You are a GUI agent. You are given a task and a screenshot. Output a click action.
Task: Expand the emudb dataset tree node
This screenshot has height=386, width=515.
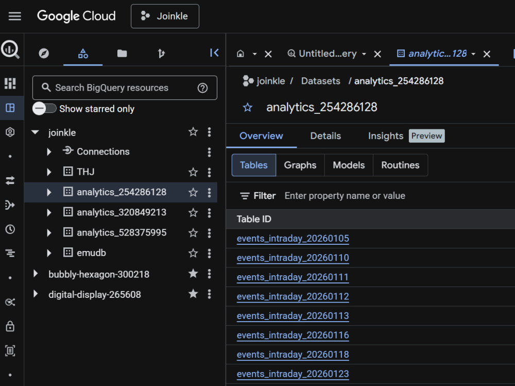click(49, 253)
